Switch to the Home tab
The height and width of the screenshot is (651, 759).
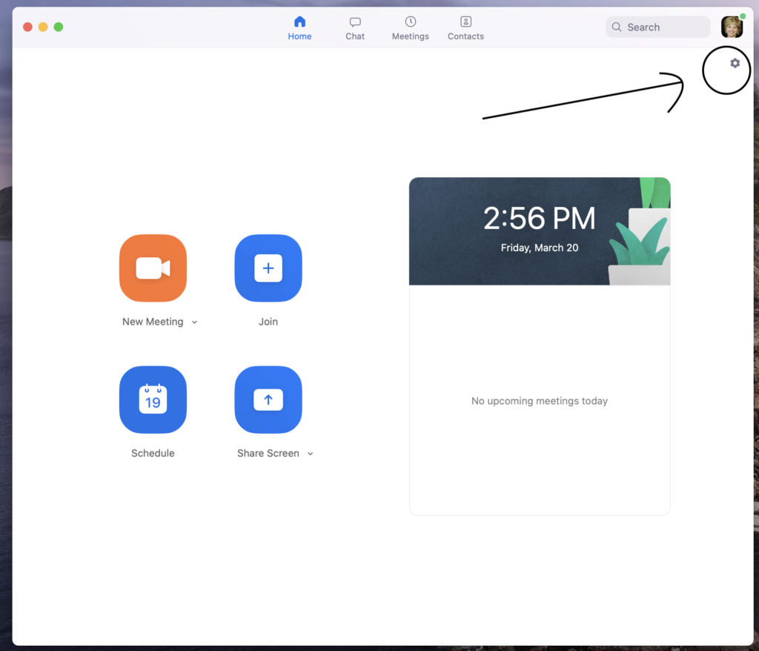point(299,28)
